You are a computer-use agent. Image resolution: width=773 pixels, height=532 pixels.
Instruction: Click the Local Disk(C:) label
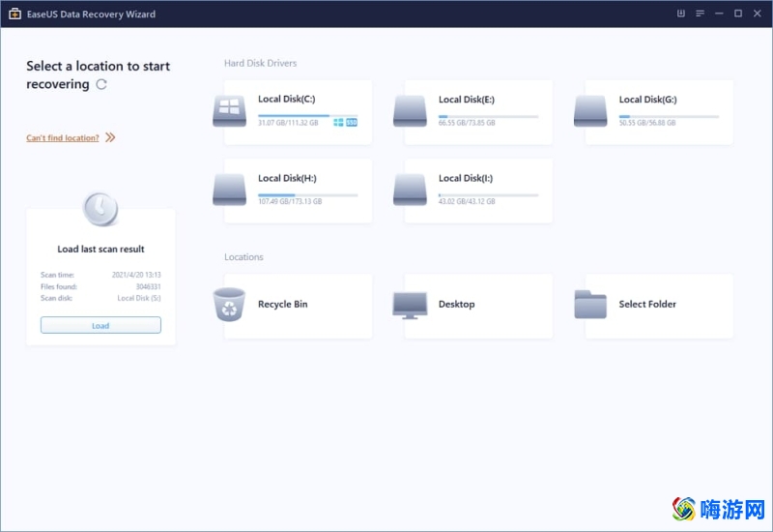pyautogui.click(x=286, y=100)
